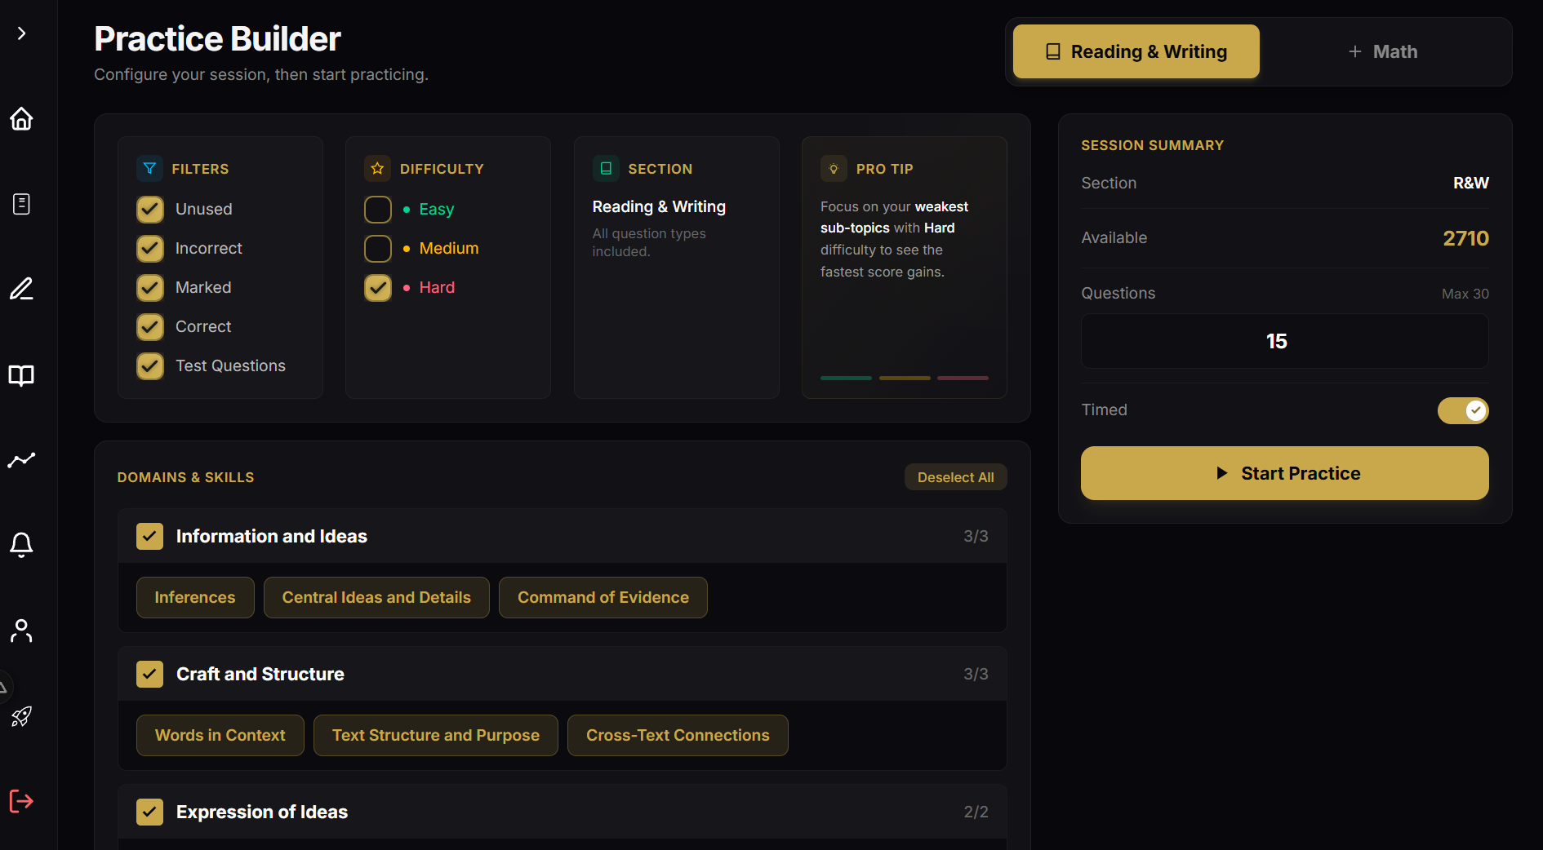Open the open-book icon in sidebar
This screenshot has width=1543, height=850.
click(x=21, y=375)
